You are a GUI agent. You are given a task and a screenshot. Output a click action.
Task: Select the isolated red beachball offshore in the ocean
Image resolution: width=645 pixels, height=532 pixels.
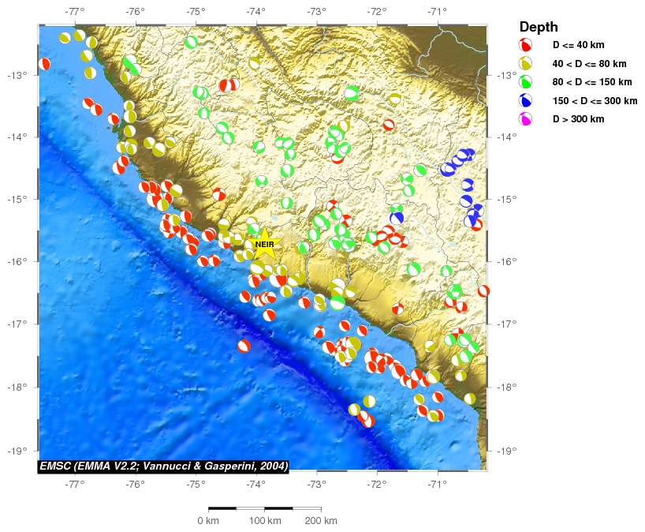point(244,346)
